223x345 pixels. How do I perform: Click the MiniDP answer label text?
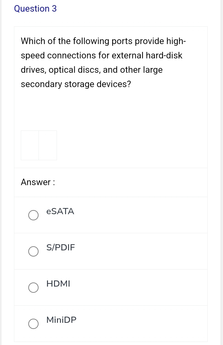[x=61, y=320]
